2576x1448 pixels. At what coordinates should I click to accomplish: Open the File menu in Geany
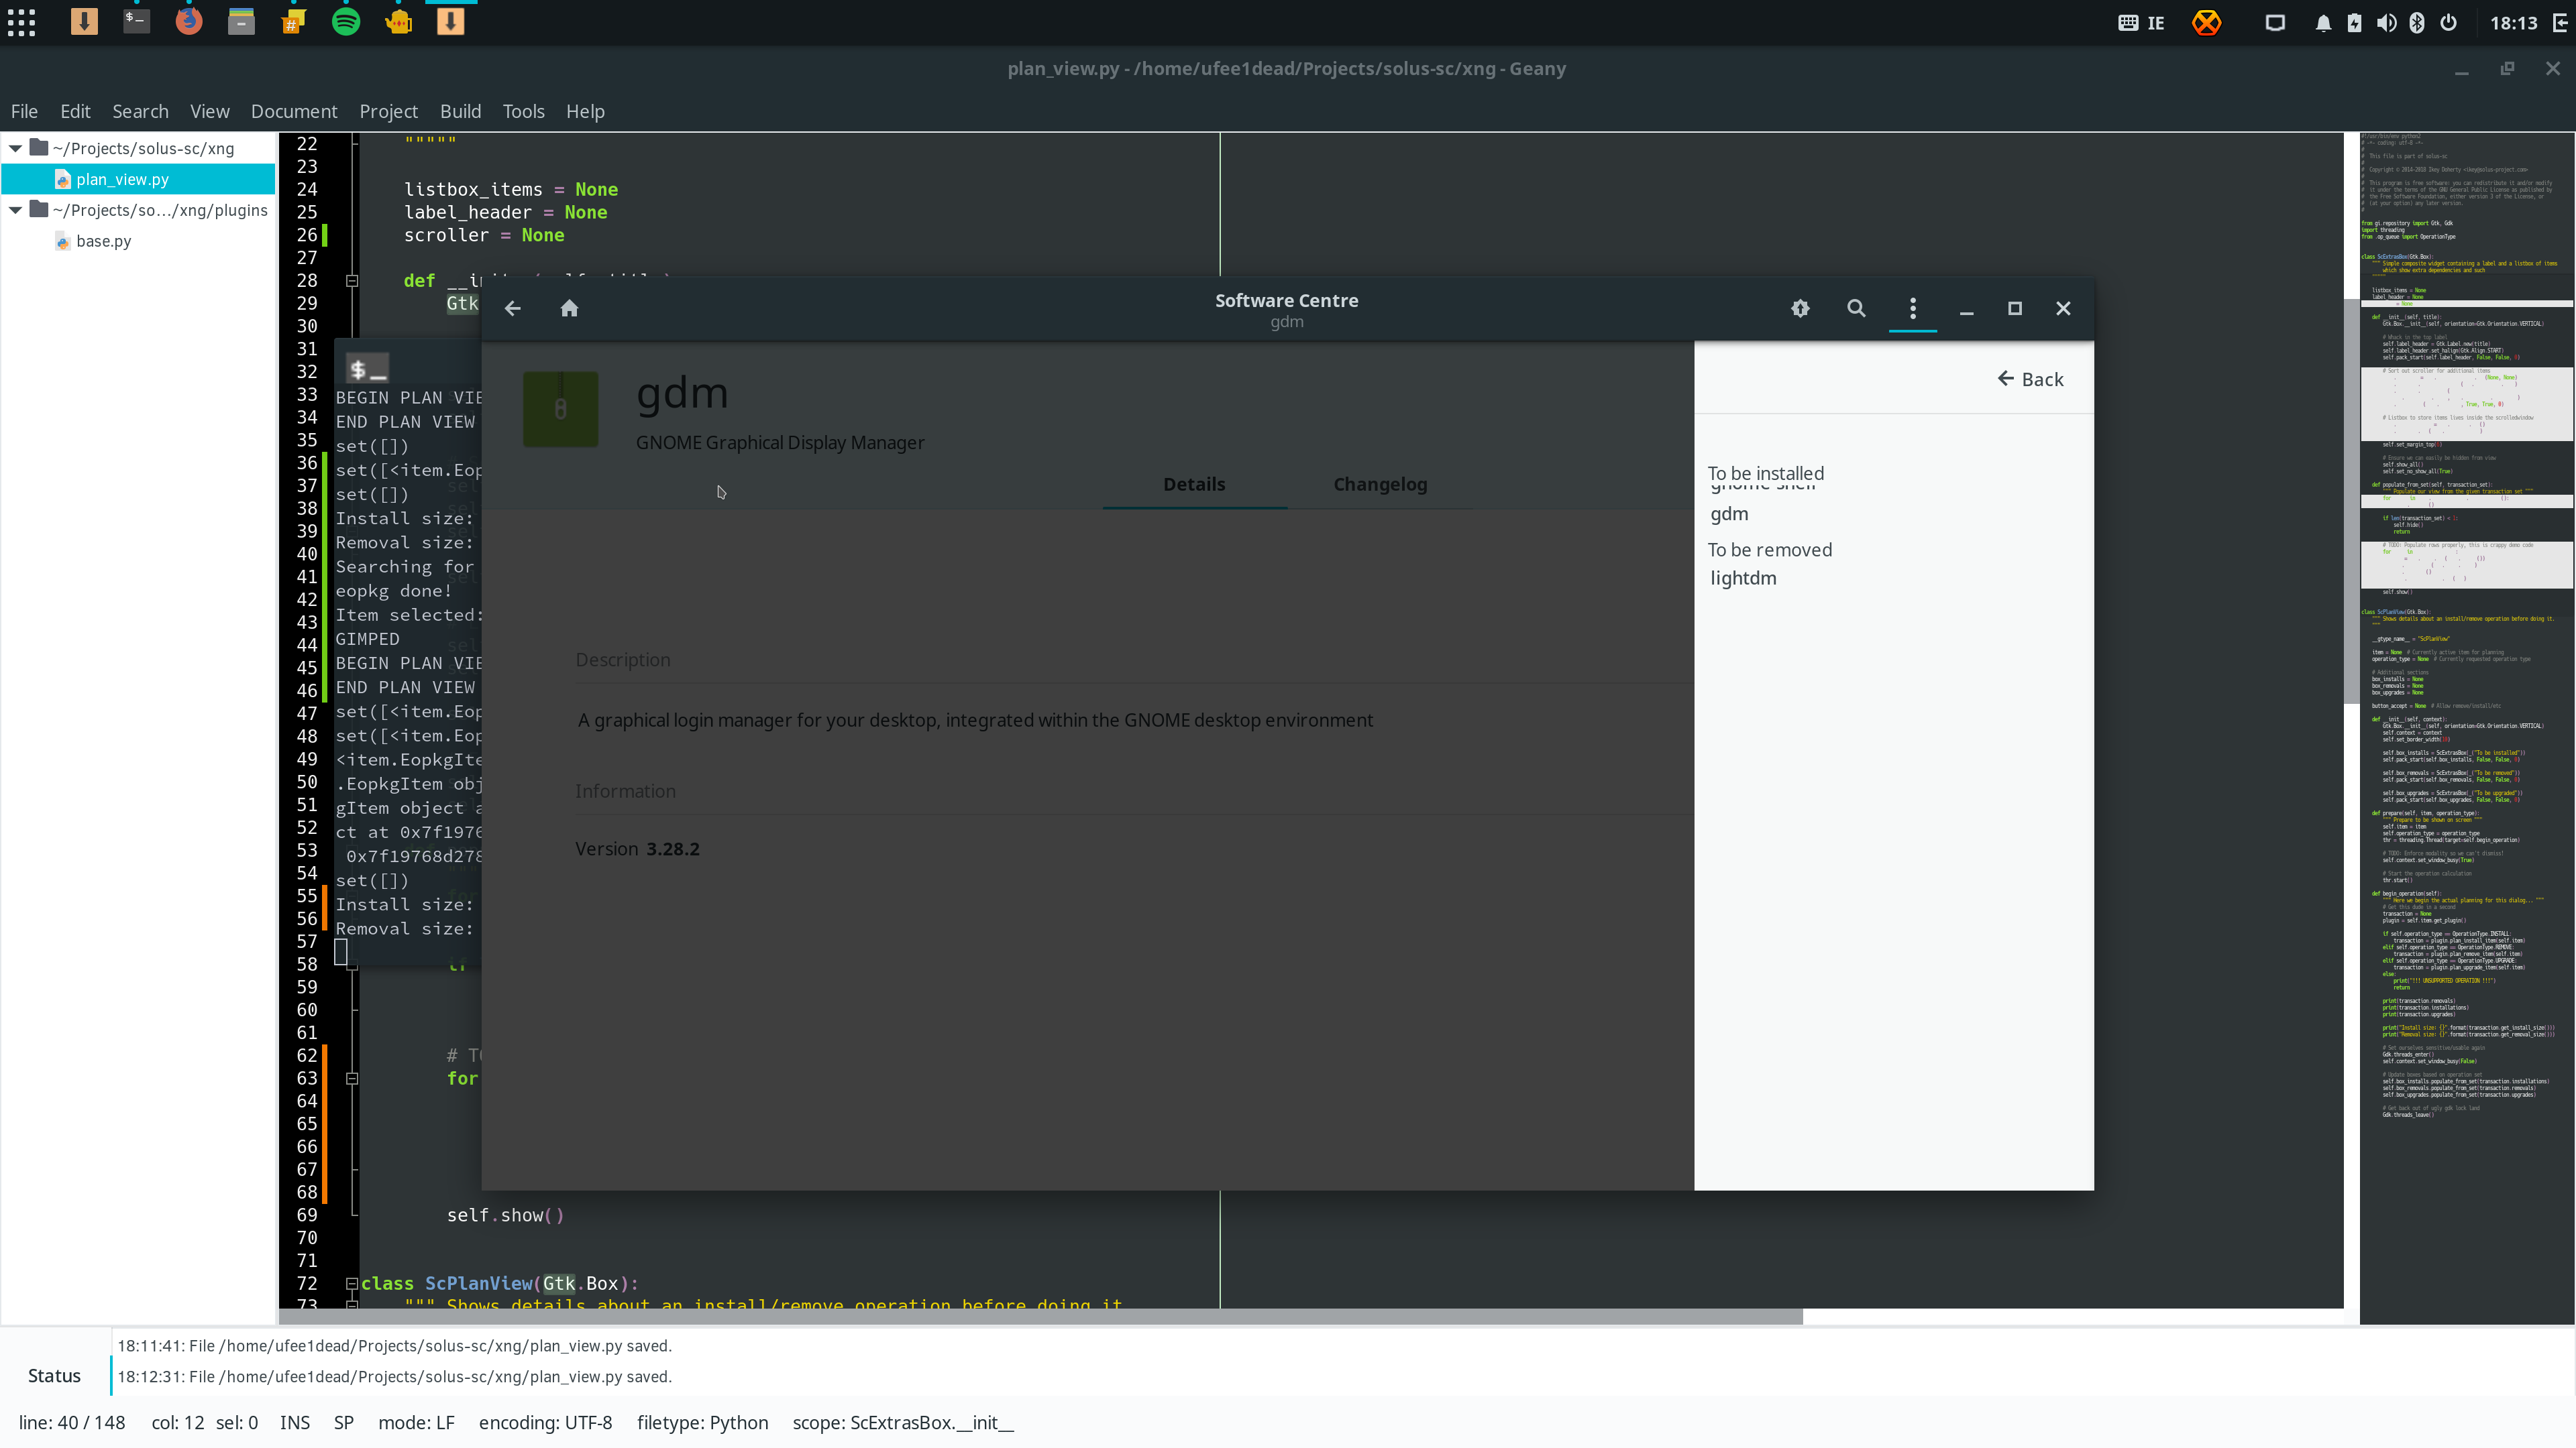pos(24,111)
